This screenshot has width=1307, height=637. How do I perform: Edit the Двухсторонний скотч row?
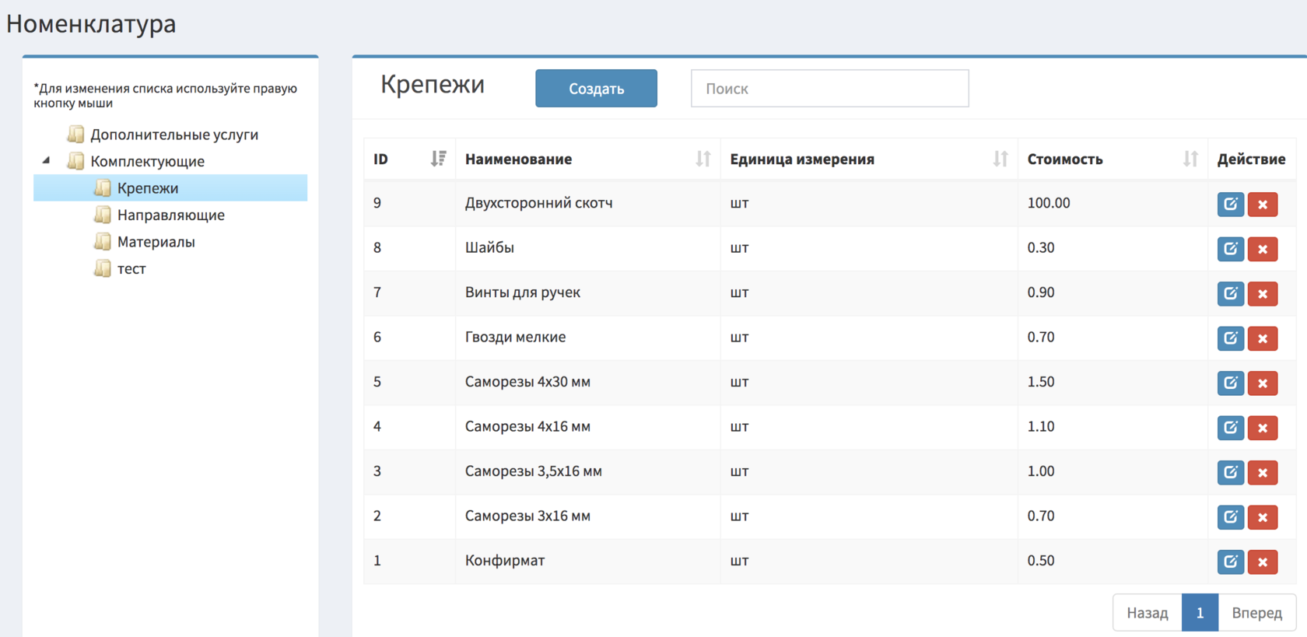coord(1231,205)
